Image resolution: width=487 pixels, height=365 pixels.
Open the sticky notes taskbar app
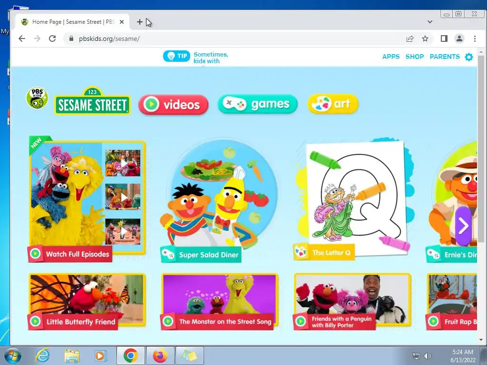[x=190, y=355]
